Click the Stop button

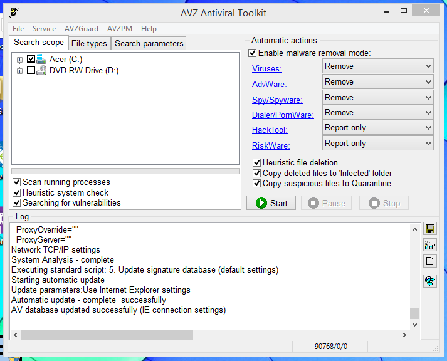pos(384,203)
